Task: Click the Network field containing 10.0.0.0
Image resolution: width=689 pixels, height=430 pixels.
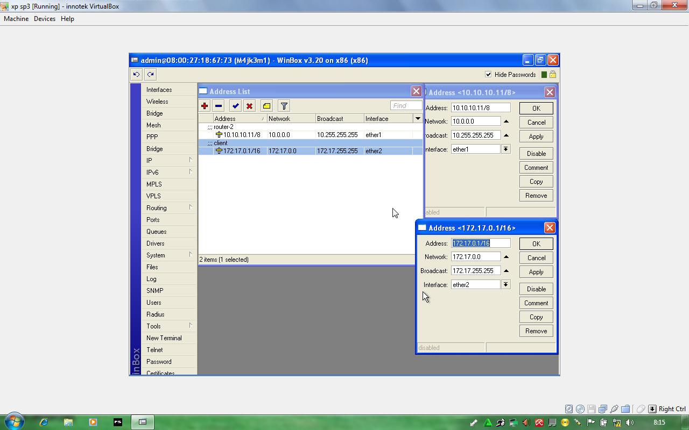Action: (476, 121)
